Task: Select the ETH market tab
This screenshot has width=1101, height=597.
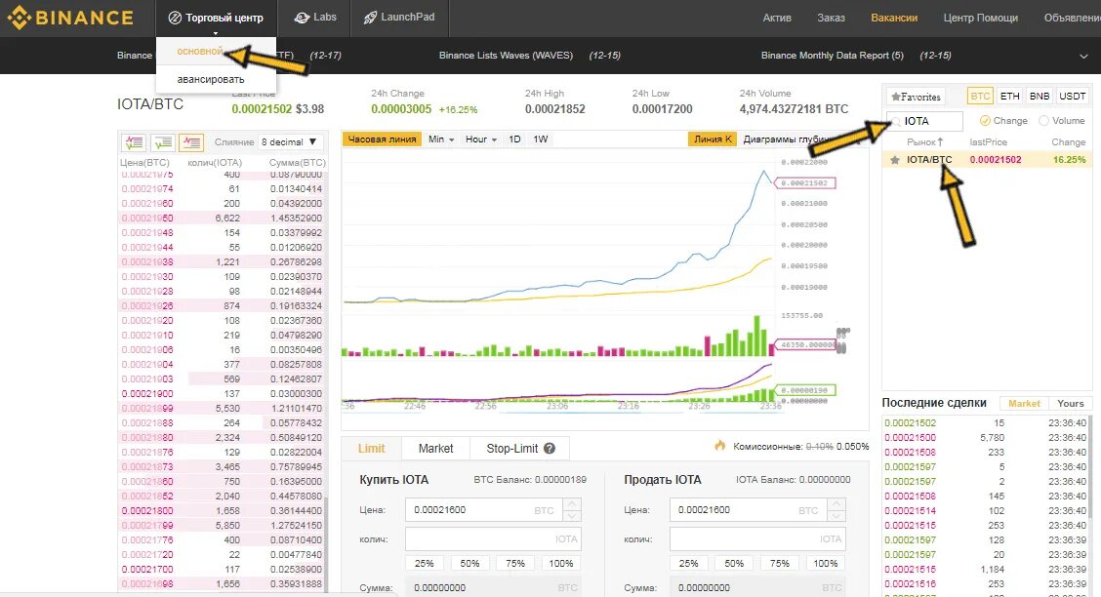Action: click(1009, 97)
